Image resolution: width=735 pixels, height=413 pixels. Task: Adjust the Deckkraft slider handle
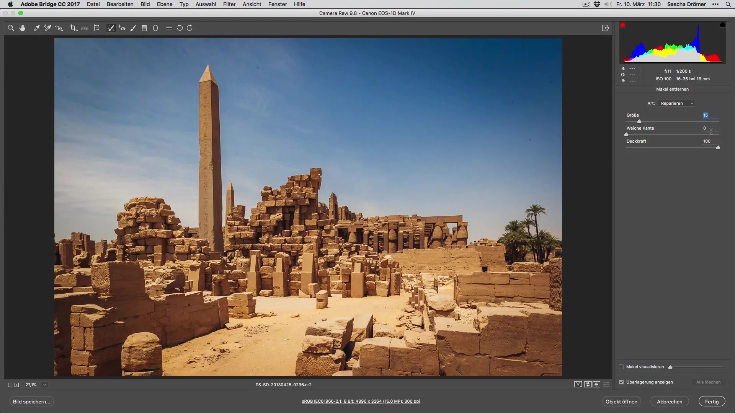point(718,148)
